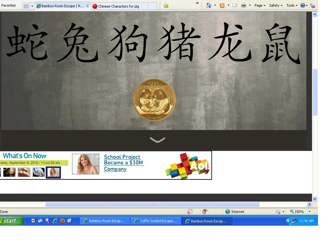Click the Print icon in the toolbar
Image resolution: width=325 pixels, height=243 pixels.
[243, 5]
